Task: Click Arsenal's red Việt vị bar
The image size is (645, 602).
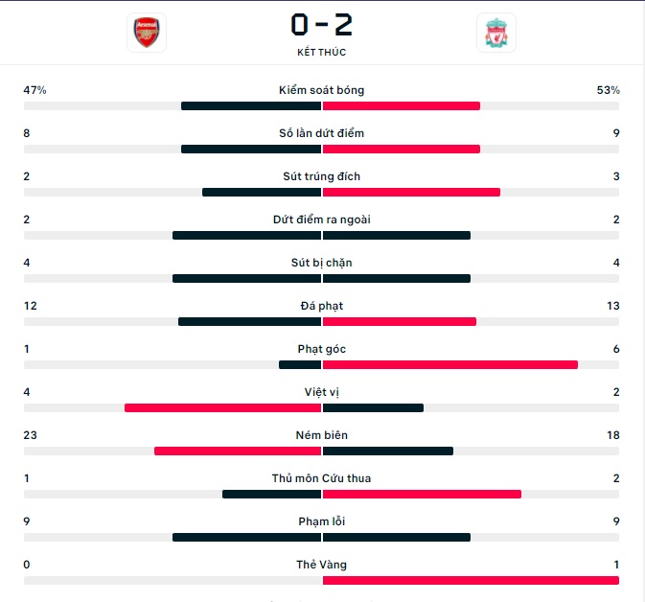Action: 222,408
